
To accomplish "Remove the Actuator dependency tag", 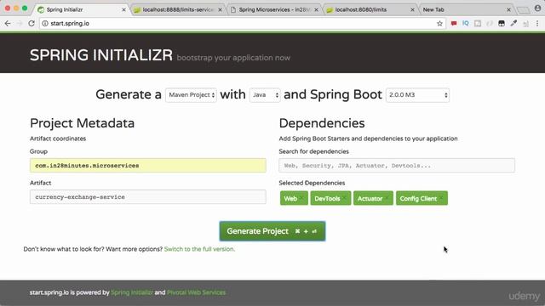I will [387, 198].
